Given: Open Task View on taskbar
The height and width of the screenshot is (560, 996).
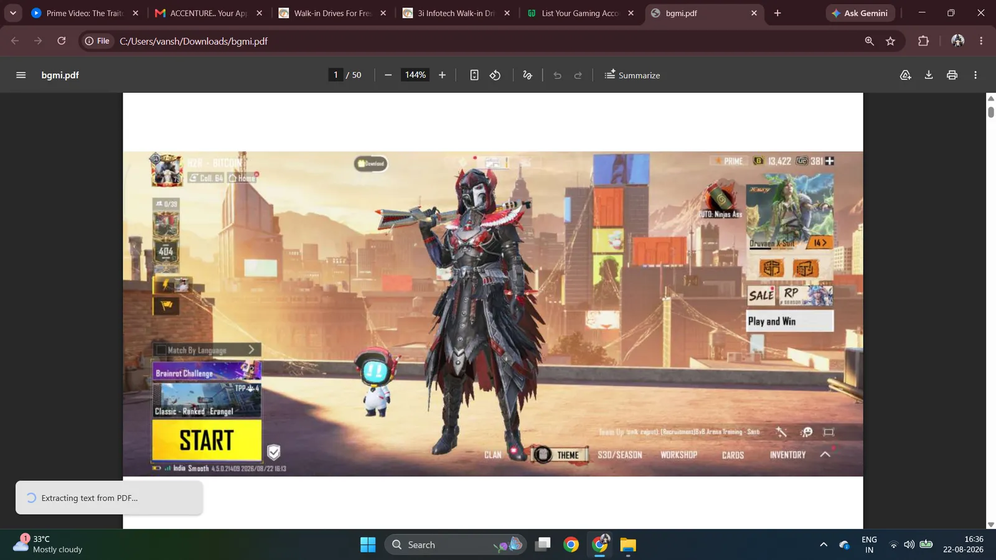Looking at the screenshot, I should pyautogui.click(x=543, y=545).
